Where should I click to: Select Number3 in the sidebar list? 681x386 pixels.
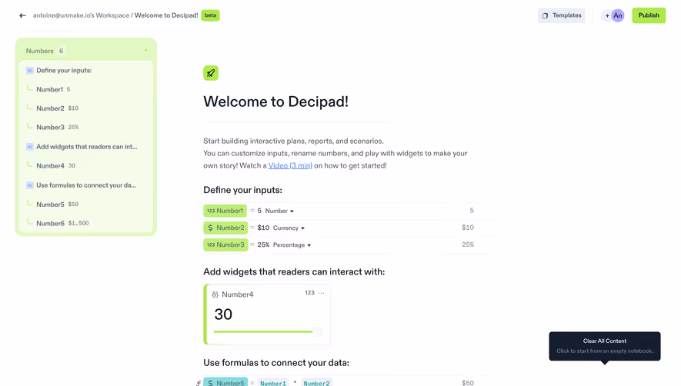point(50,127)
